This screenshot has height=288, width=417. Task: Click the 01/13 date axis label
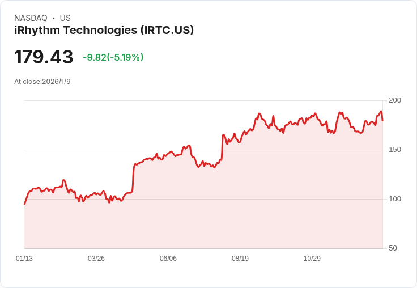pos(24,259)
